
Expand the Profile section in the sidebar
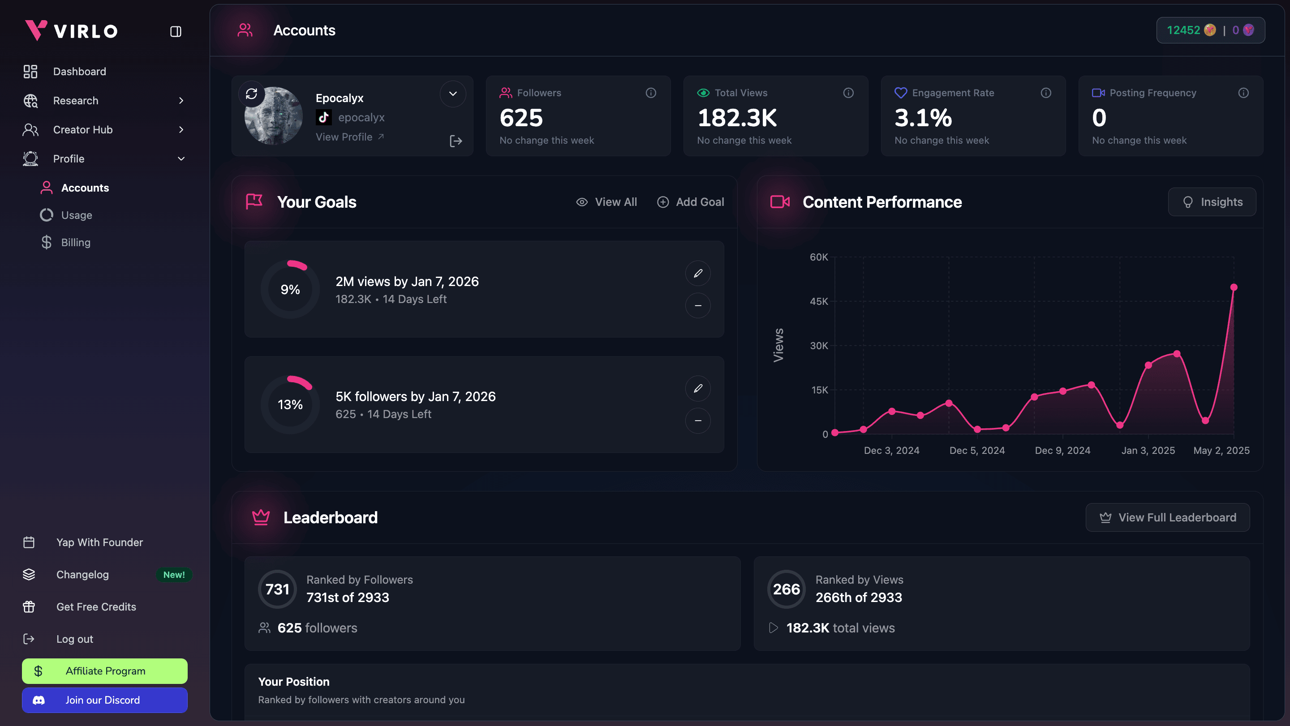pyautogui.click(x=181, y=158)
